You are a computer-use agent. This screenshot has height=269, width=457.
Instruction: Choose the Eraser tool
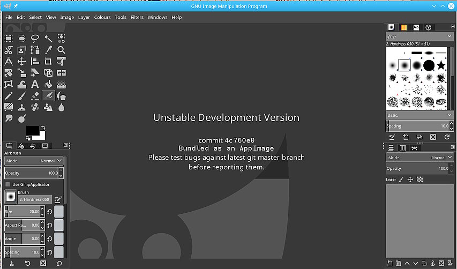coord(35,96)
